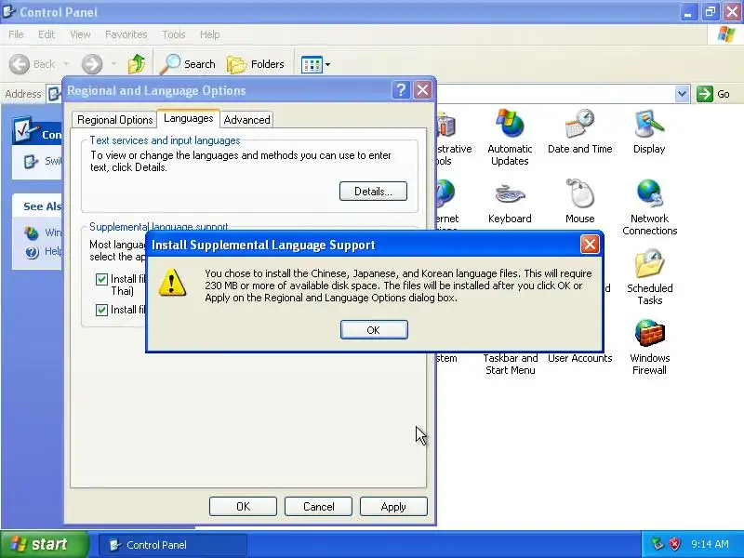Select the Languages tab
The height and width of the screenshot is (558, 744).
(189, 118)
